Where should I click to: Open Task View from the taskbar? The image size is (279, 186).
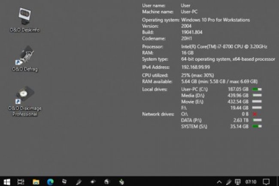[21, 181]
